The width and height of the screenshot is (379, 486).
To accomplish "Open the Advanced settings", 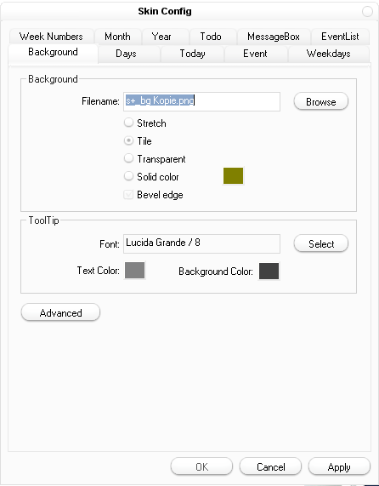I will coord(60,312).
